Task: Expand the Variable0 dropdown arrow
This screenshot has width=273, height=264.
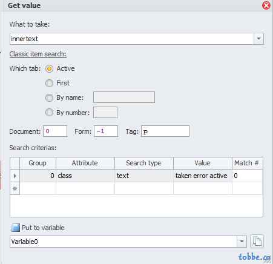Action: [x=242, y=242]
